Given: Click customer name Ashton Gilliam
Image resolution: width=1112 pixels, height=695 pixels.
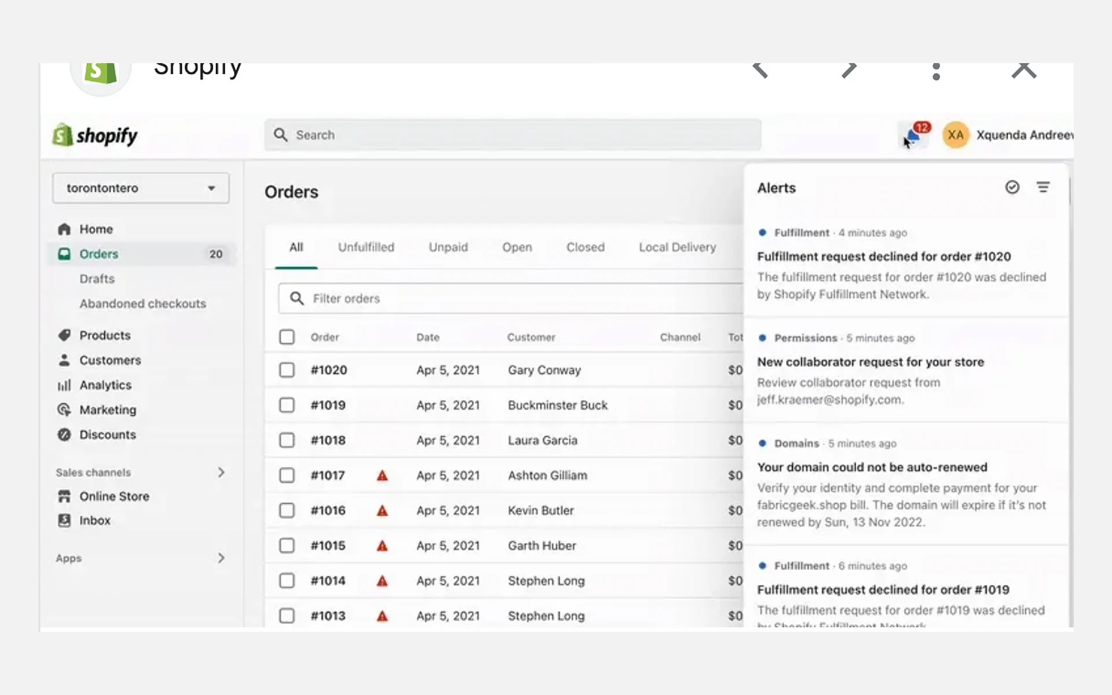Looking at the screenshot, I should pyautogui.click(x=547, y=475).
